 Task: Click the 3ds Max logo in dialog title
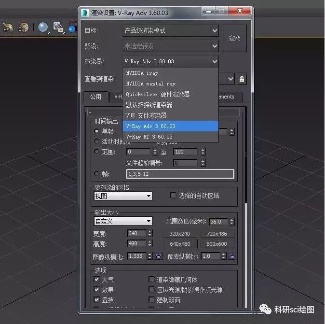(x=85, y=13)
